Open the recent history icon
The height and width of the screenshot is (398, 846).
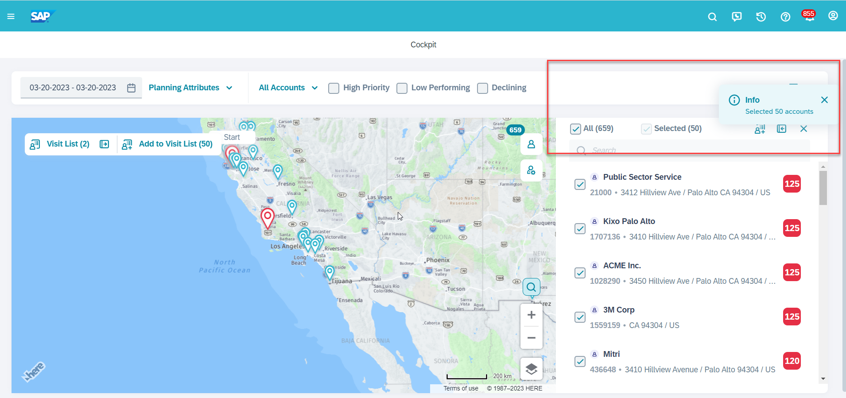point(761,17)
